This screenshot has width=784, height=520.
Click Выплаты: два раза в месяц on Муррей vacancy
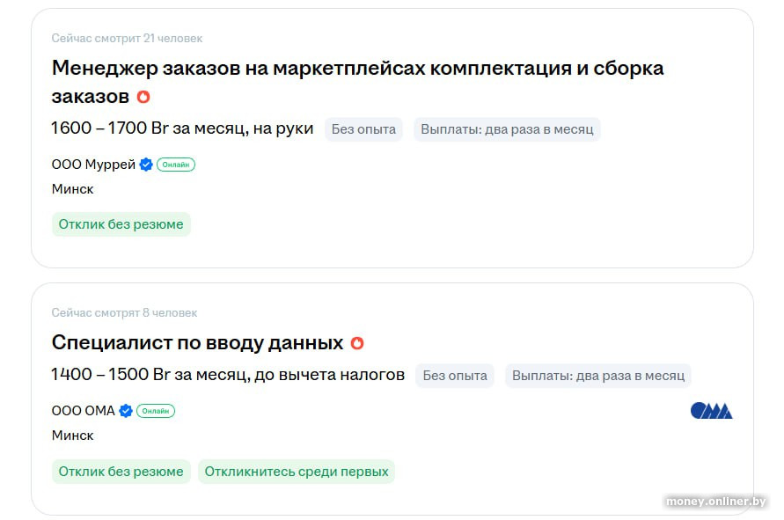(x=507, y=129)
